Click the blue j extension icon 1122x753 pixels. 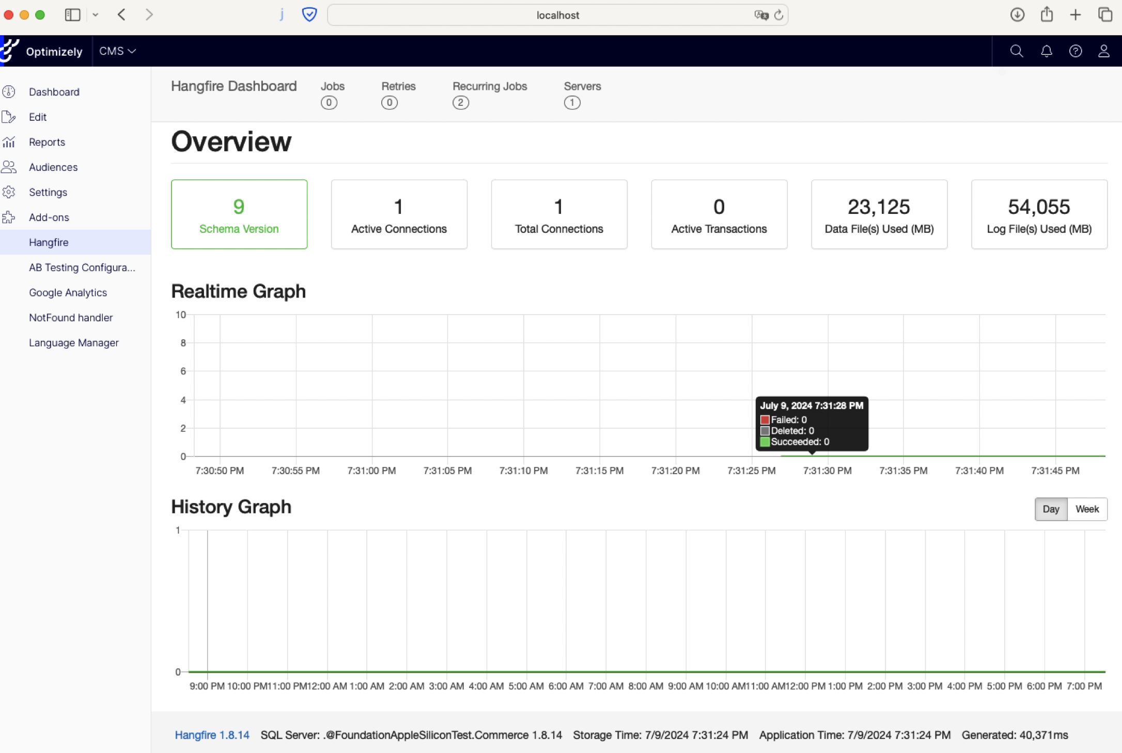(282, 14)
